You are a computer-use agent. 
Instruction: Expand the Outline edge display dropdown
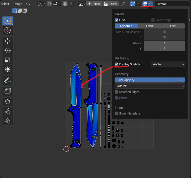pos(150,86)
